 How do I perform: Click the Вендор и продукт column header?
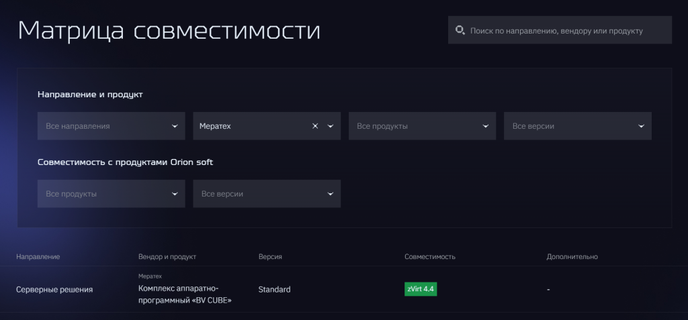[167, 257]
